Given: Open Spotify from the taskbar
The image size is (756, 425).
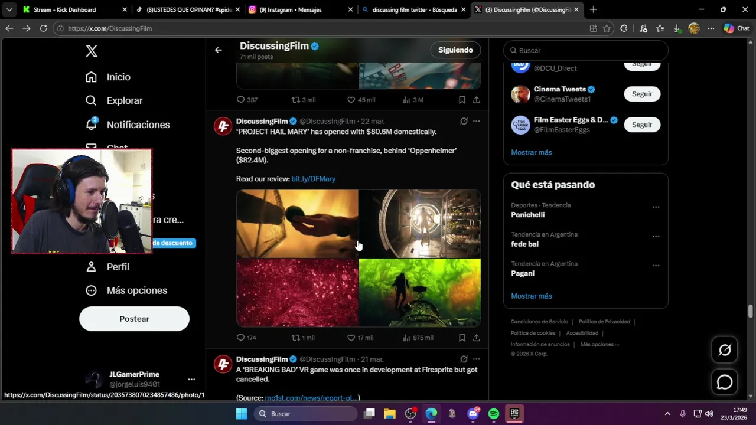Looking at the screenshot, I should pyautogui.click(x=494, y=414).
